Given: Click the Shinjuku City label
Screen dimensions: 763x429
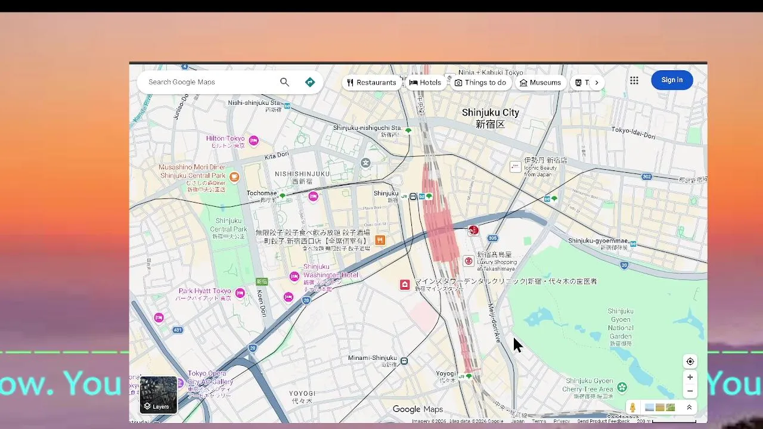Looking at the screenshot, I should click(x=490, y=118).
